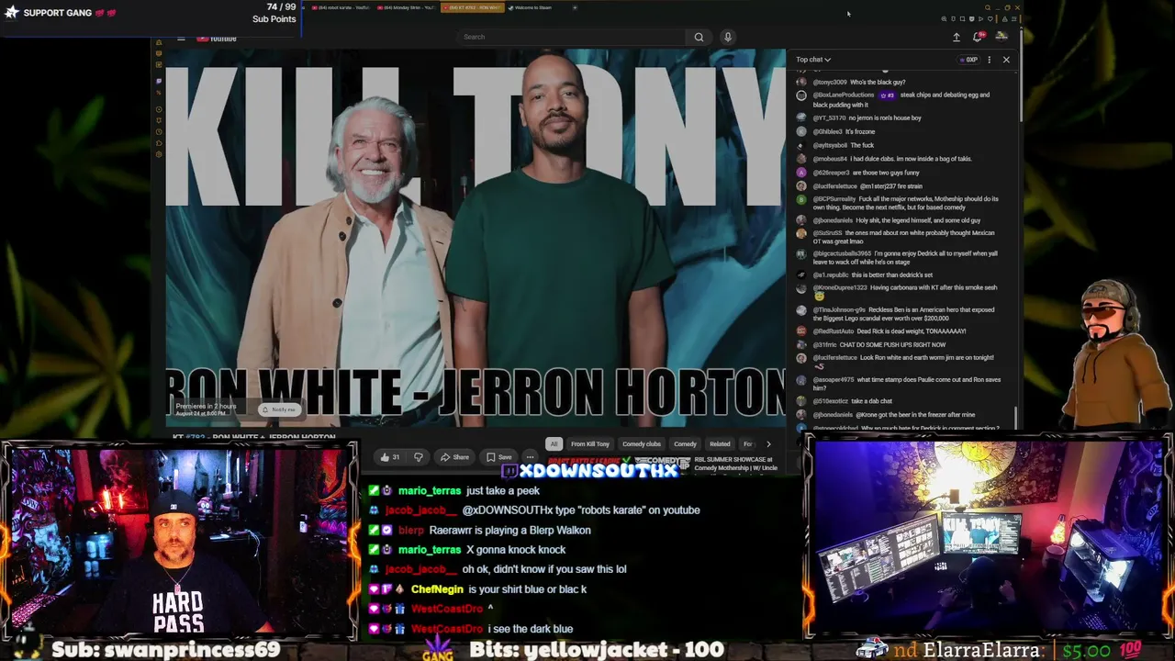The height and width of the screenshot is (661, 1175).
Task: Click the #3 member badge beside @BoxLaneProductions
Action: (887, 95)
